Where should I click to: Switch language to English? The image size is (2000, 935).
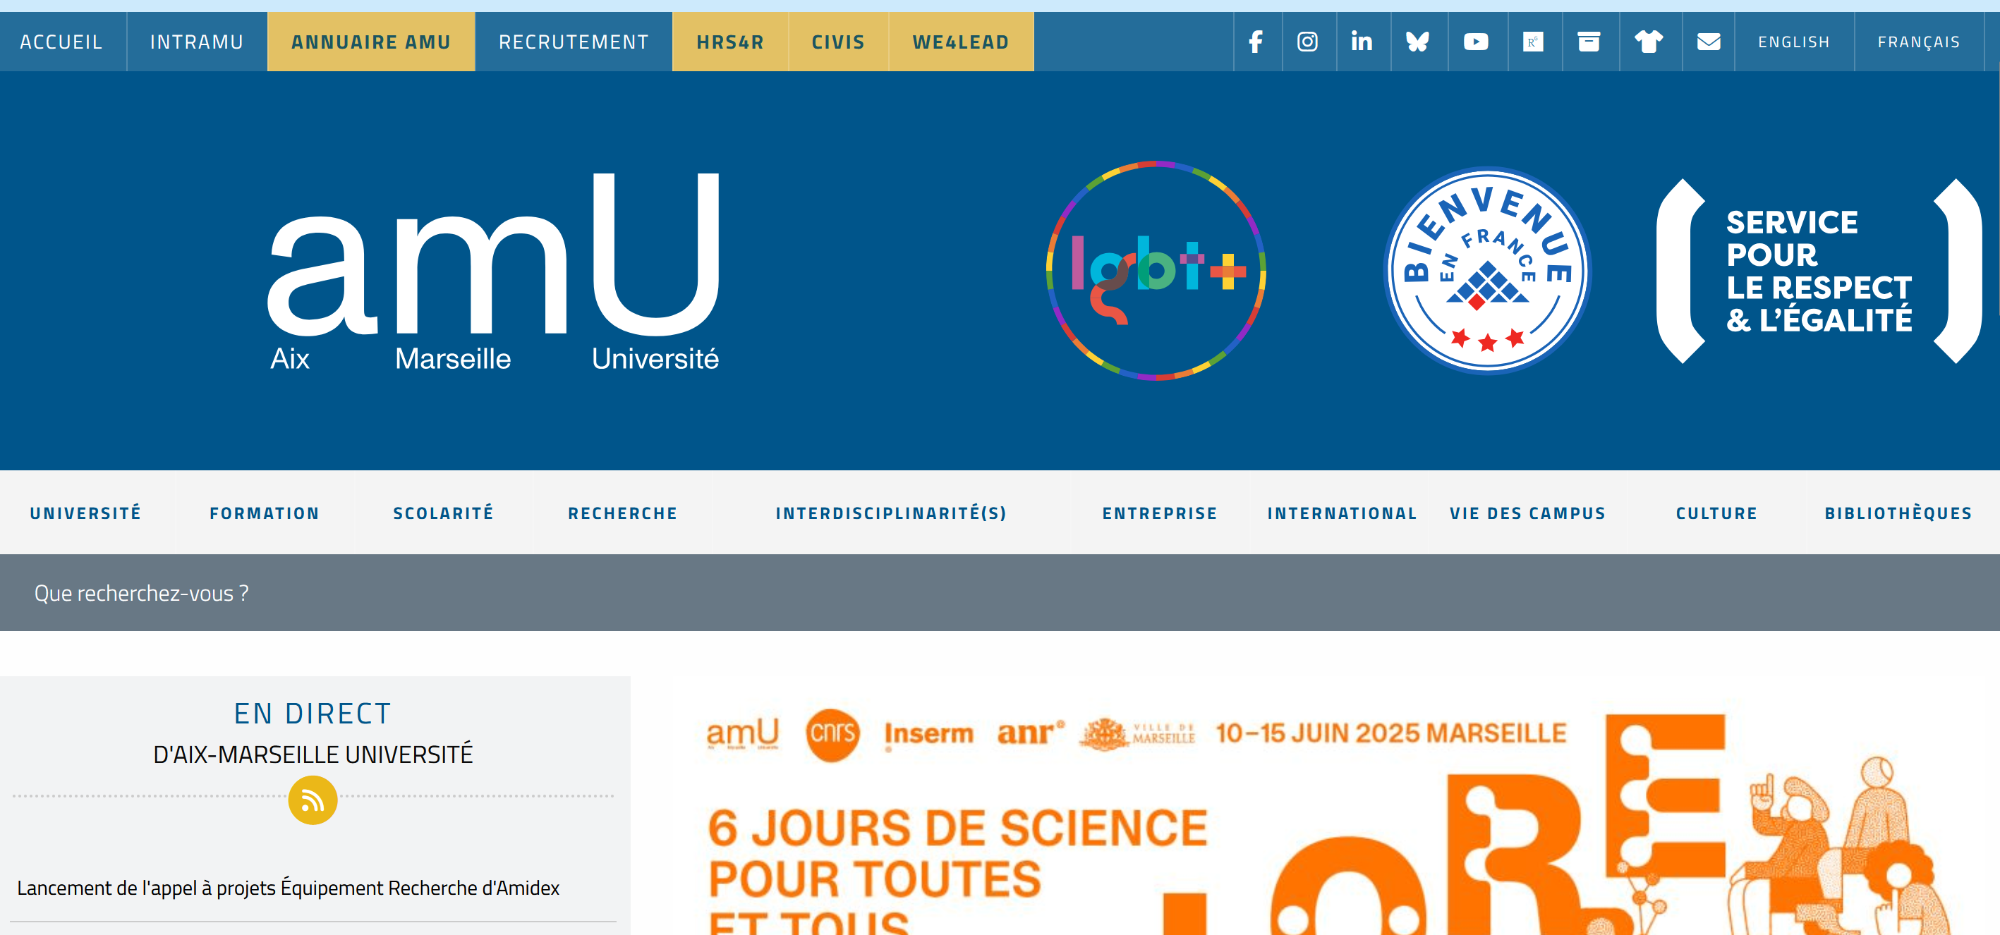coord(1793,42)
